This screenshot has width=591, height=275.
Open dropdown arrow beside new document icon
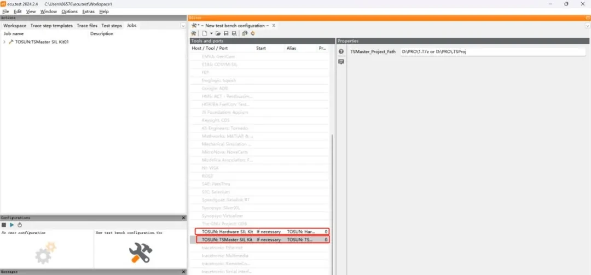[x=211, y=33]
